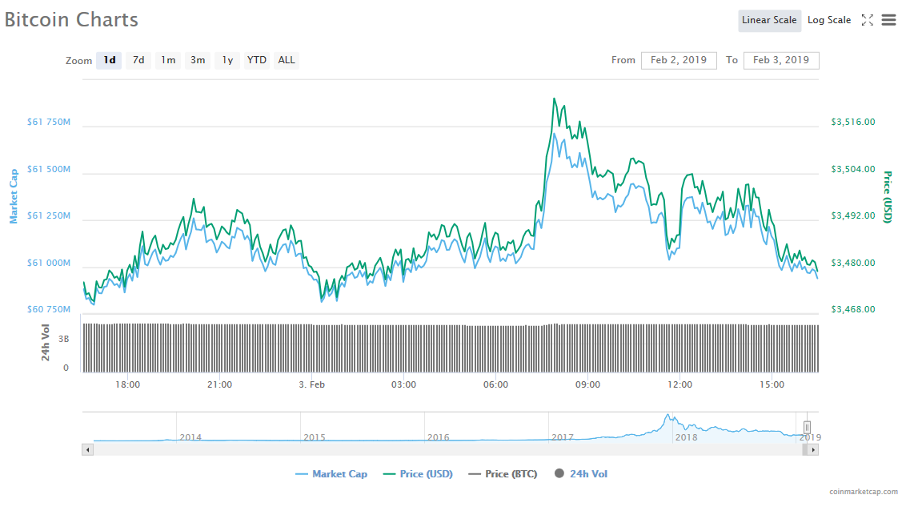Select Linear Scale option
This screenshot has height=511, width=910.
[x=769, y=20]
